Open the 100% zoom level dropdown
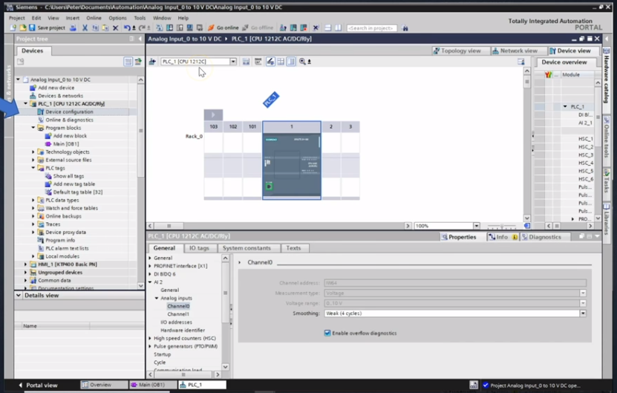The height and width of the screenshot is (393, 617). pyautogui.click(x=477, y=226)
